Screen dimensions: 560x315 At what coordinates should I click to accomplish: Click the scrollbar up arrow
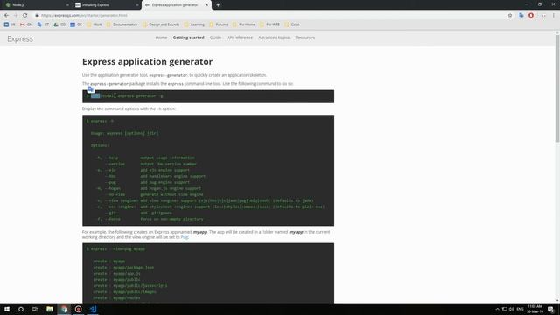point(557,32)
